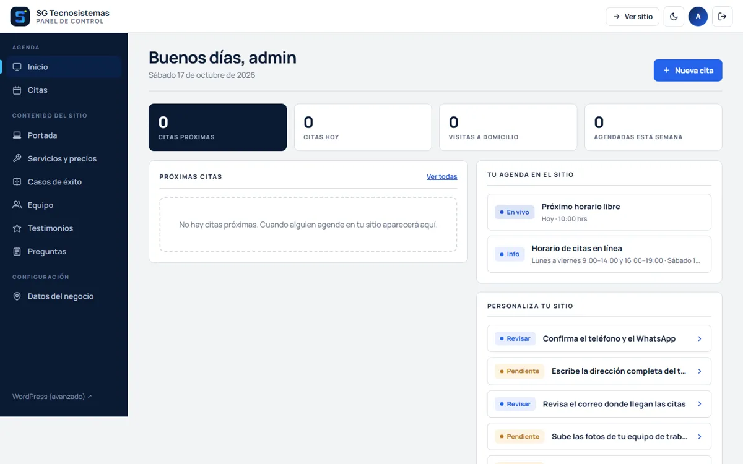
Task: Click the document icon beside Preguntas
Action: click(x=17, y=252)
